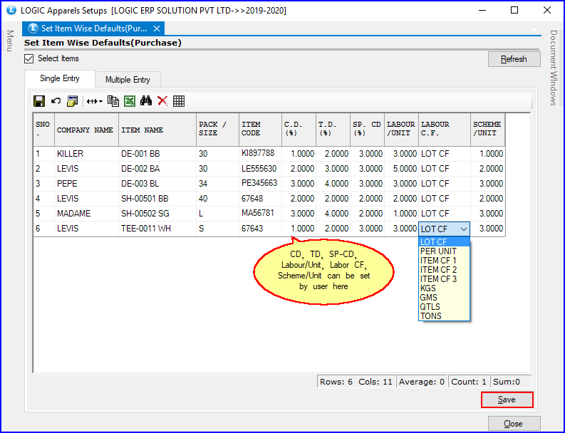The width and height of the screenshot is (565, 433).
Task: Close the Set Item Wise Defaults tab
Action: (156, 28)
